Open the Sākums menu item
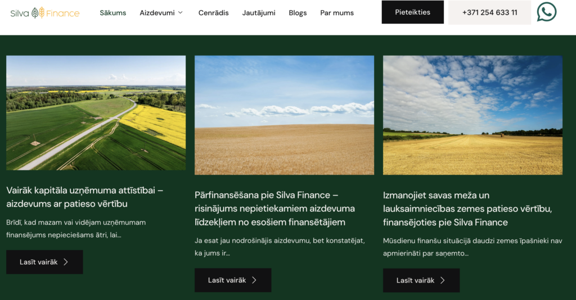This screenshot has width=576, height=300. coord(113,12)
